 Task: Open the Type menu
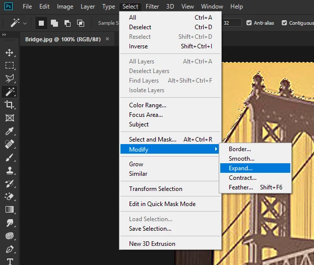[108, 7]
